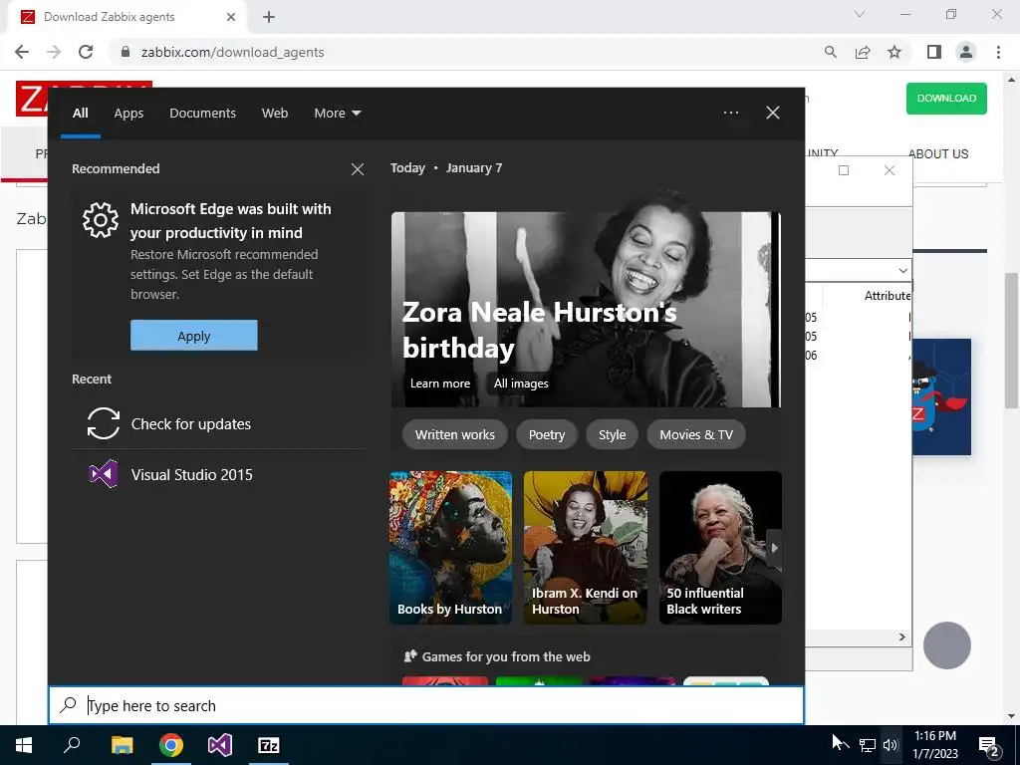Click Games for you from the web heading
This screenshot has height=765, width=1020.
pos(505,656)
